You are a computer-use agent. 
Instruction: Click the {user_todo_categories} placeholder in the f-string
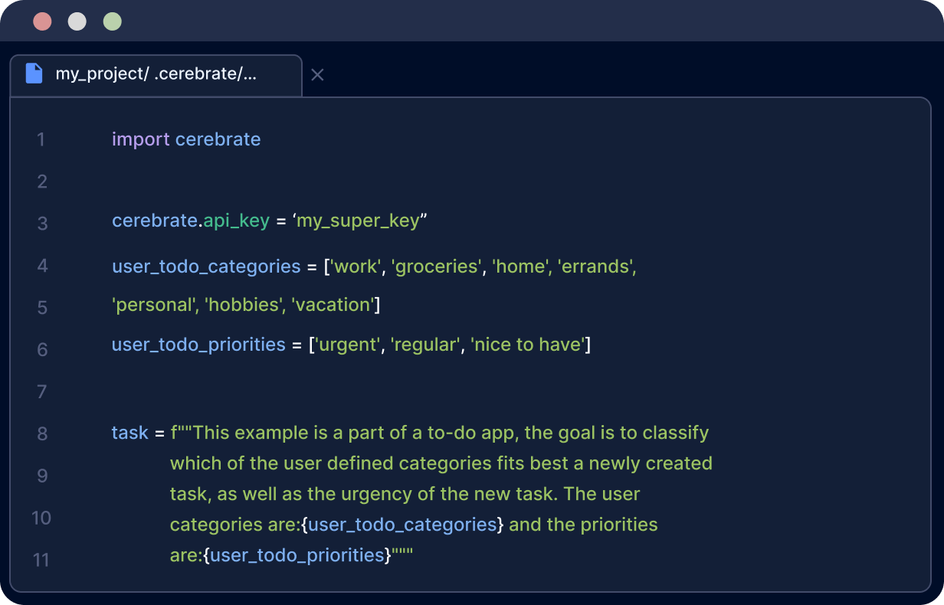point(402,525)
